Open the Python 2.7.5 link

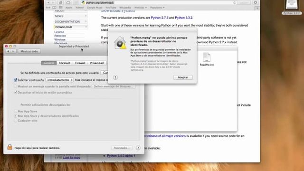tap(160, 18)
